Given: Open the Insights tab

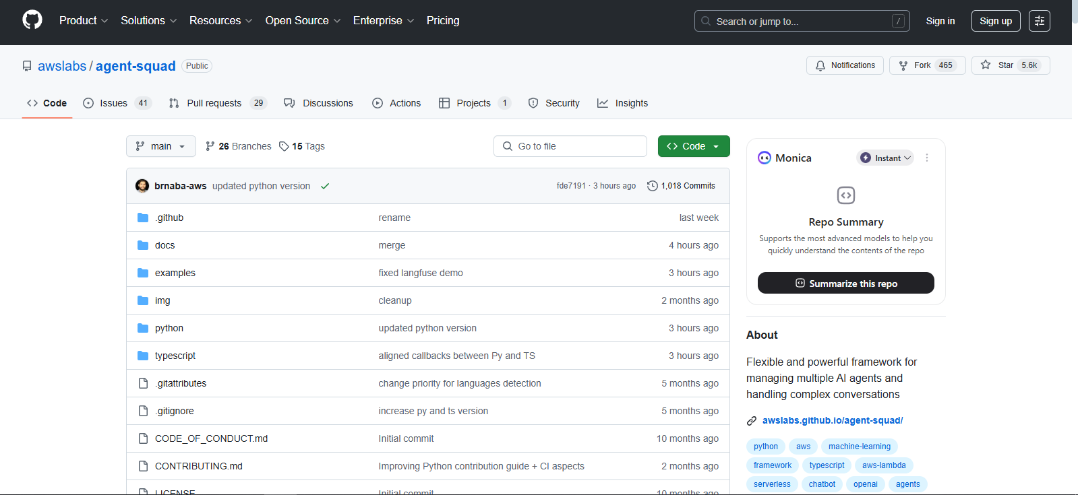Looking at the screenshot, I should click(x=623, y=103).
